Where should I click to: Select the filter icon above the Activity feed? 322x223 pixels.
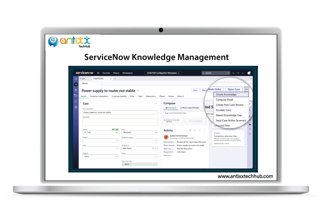[191, 130]
